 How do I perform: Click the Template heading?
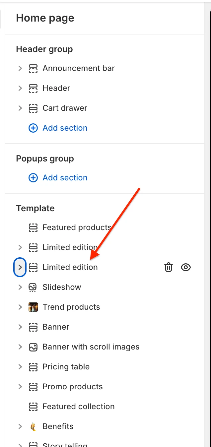point(35,208)
